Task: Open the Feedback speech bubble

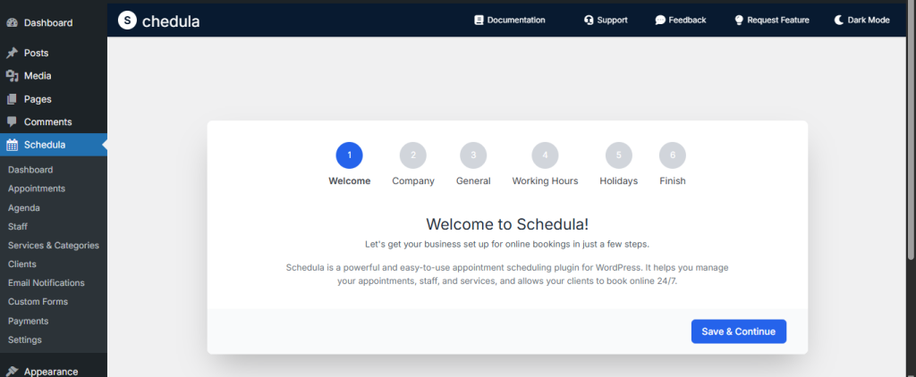Action: coord(660,20)
